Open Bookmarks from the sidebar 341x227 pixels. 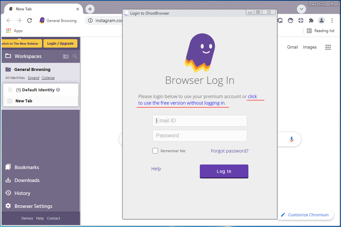22,167
